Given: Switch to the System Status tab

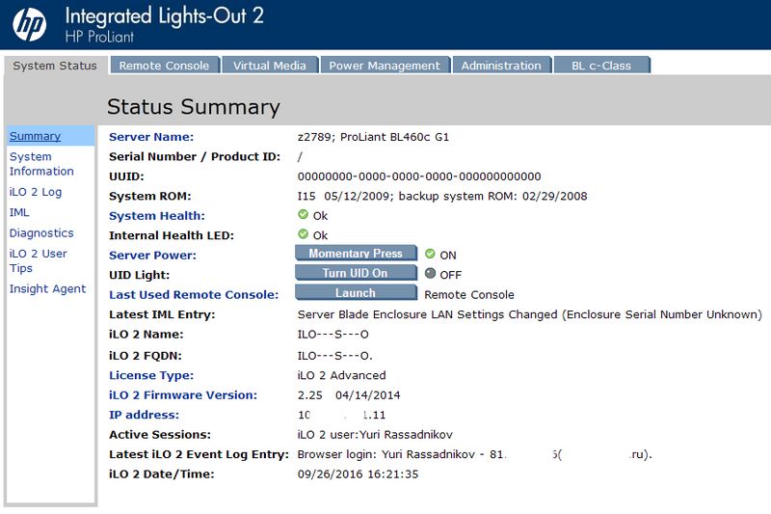Looking at the screenshot, I should pyautogui.click(x=55, y=66).
